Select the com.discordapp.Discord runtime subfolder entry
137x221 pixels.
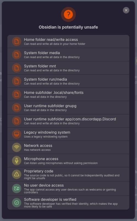68,121
